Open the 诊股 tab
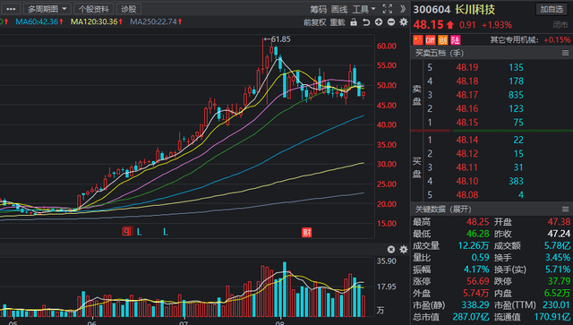This screenshot has width=573, height=325. (x=128, y=9)
